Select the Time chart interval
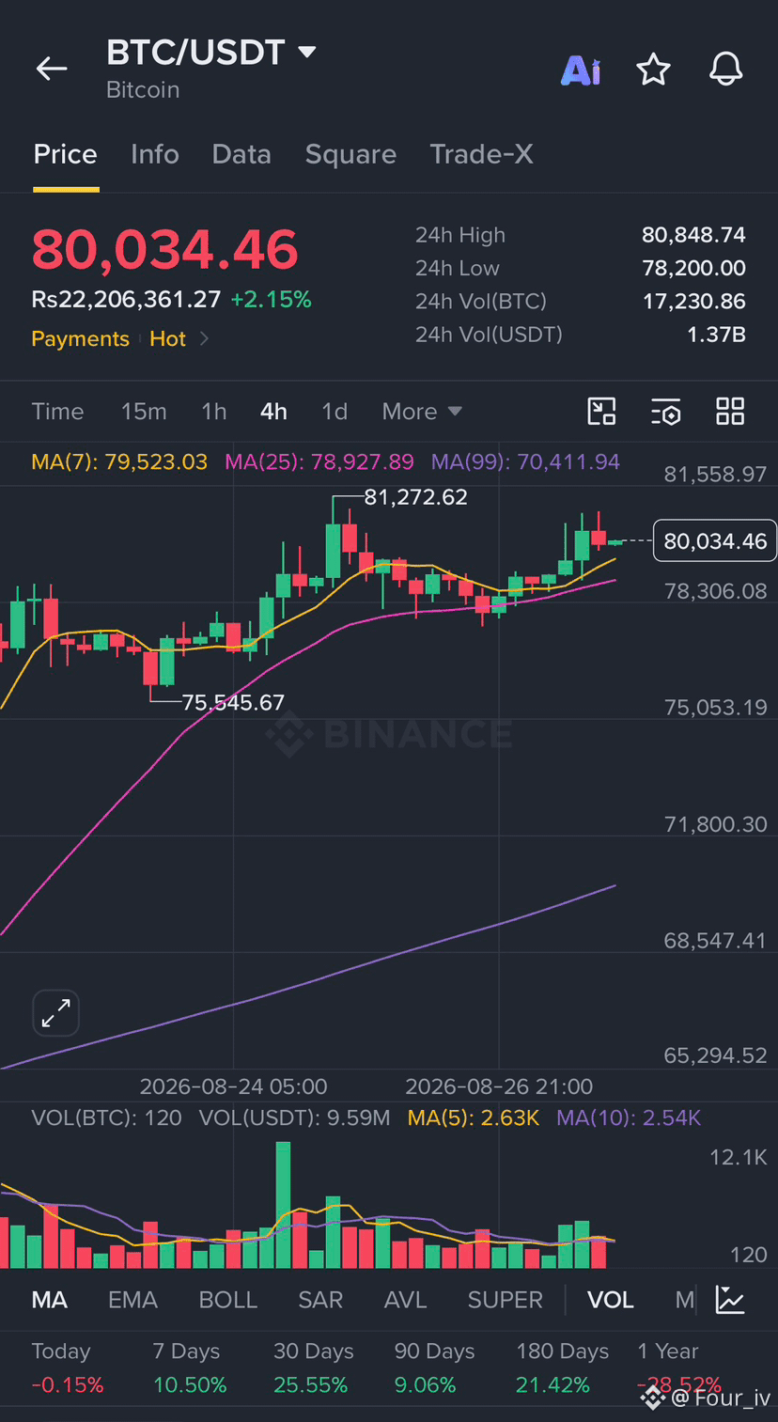The height and width of the screenshot is (1422, 778). tap(57, 412)
